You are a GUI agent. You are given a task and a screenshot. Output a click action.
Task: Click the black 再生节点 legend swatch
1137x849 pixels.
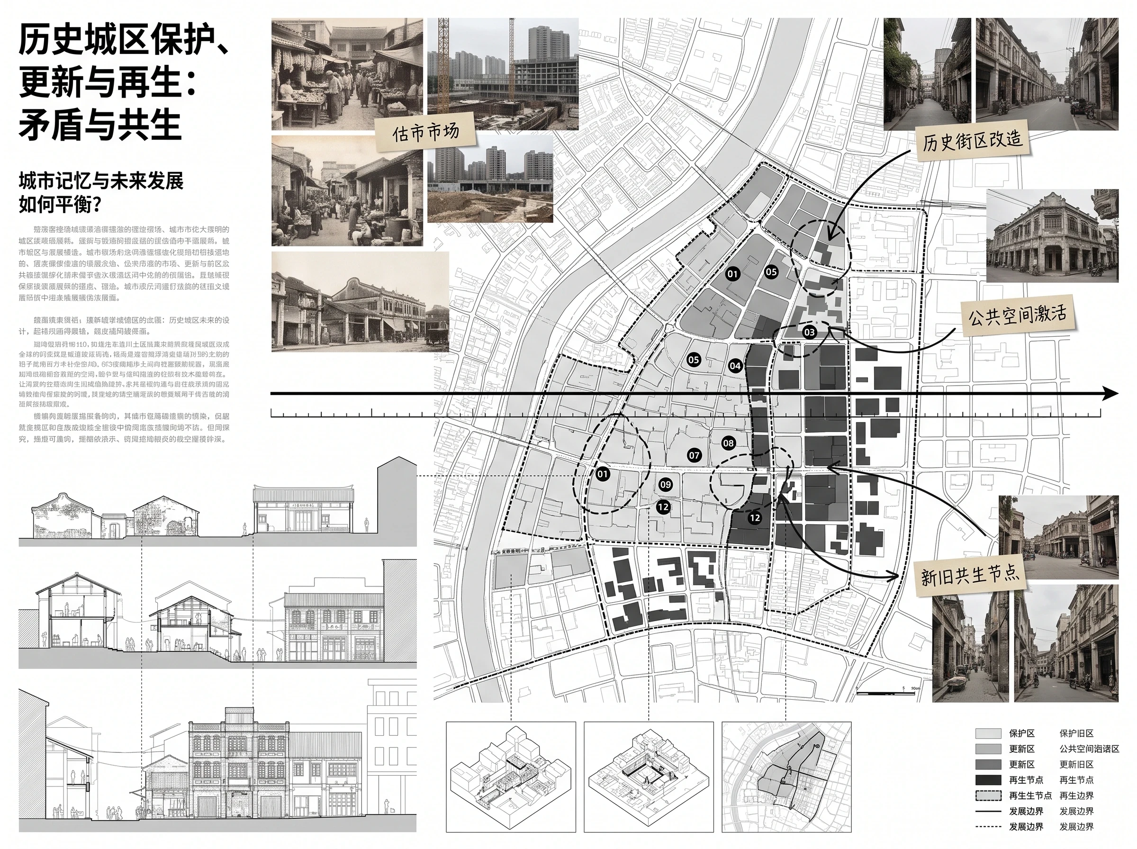point(988,780)
